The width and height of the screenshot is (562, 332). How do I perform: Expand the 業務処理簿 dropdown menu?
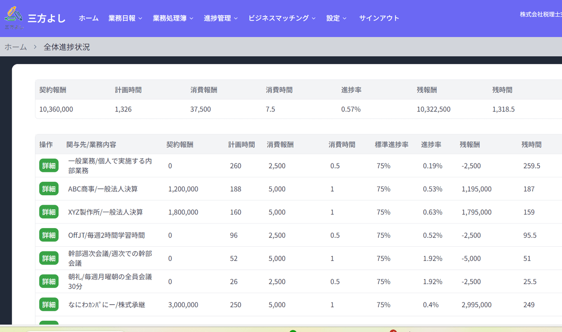(173, 18)
